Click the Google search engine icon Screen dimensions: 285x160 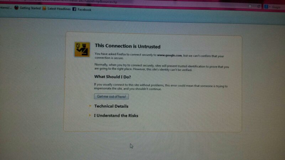(266, 7)
